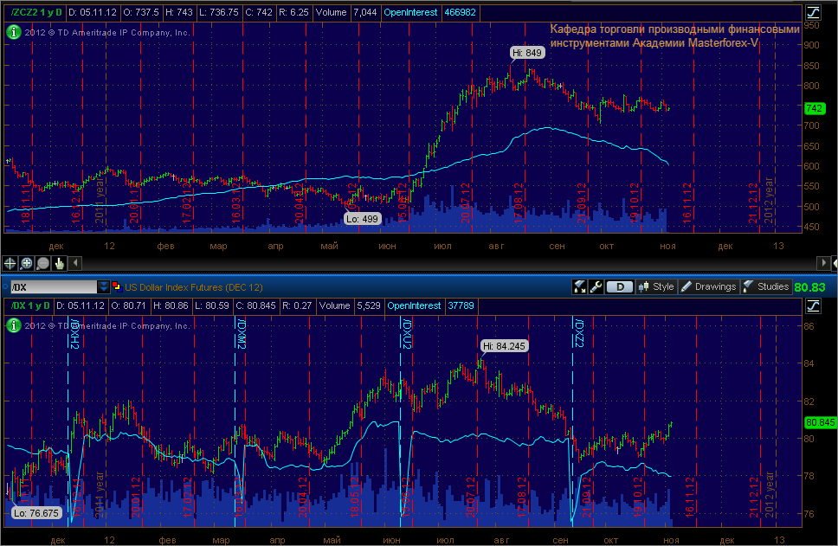Screen dimensions: 838x546
Task: Toggle upper chart axis scale curve icon
Action: pos(813,12)
